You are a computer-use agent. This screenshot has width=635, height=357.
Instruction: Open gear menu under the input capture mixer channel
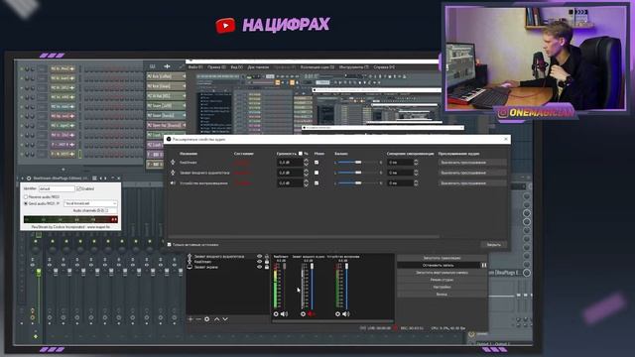[303, 313]
